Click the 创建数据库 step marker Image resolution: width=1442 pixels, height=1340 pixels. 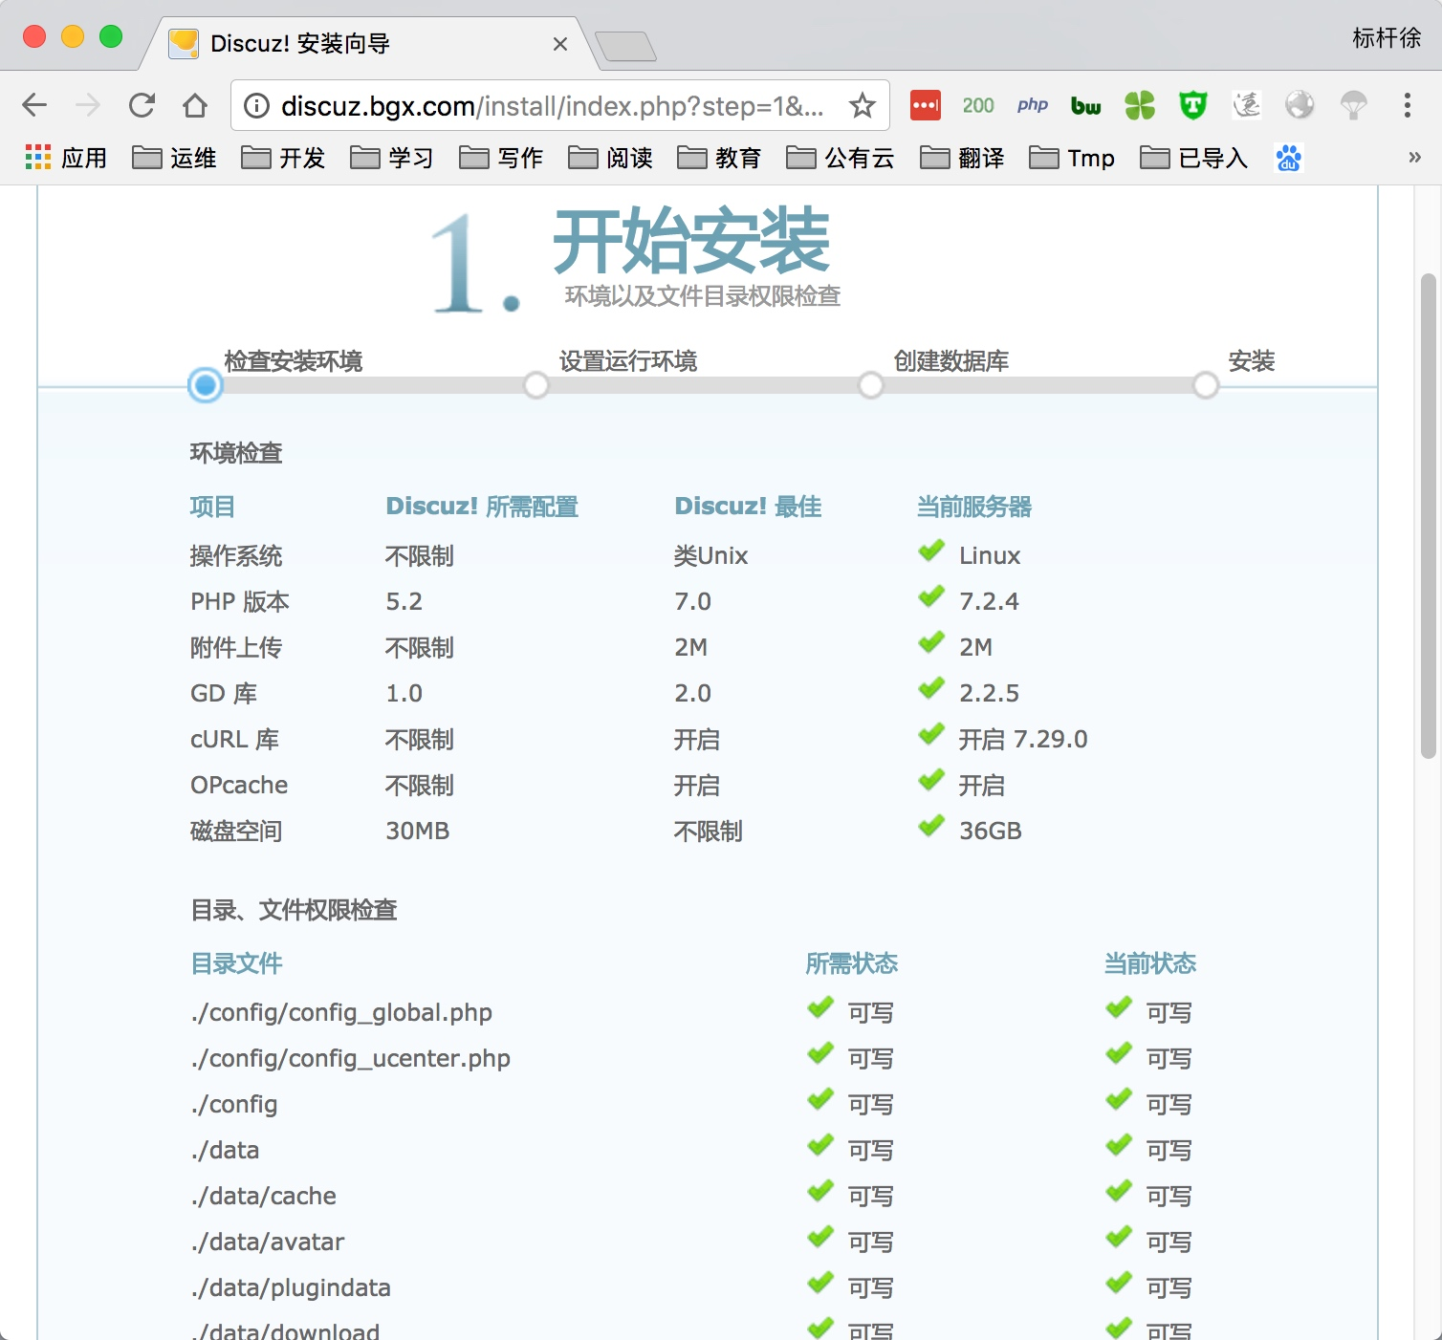[871, 385]
